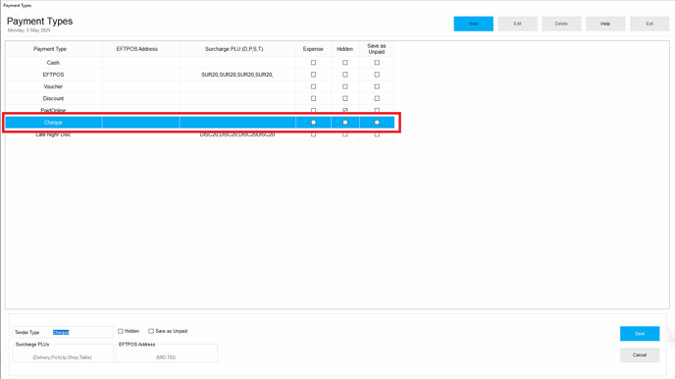Click the Payment Types page heading
This screenshot has height=379, width=675.
coord(39,21)
